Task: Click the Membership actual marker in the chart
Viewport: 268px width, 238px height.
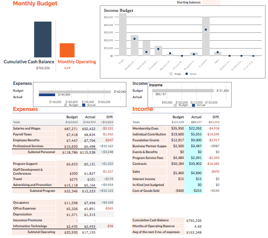Action: (135, 39)
